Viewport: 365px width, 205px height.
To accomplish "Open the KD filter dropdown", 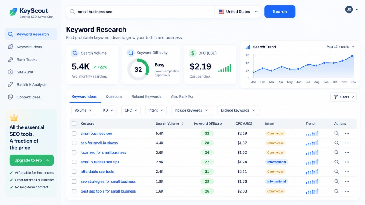I will click(x=108, y=110).
